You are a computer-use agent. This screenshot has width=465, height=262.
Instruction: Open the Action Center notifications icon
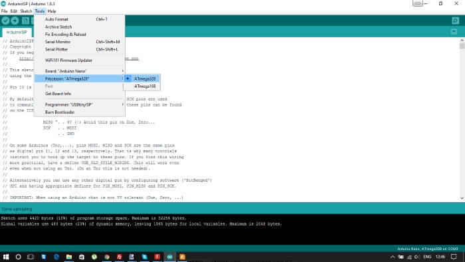(454, 257)
